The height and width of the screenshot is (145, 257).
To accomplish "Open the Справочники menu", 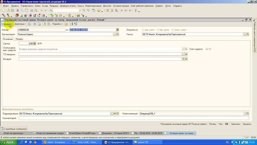I will 27,6.
